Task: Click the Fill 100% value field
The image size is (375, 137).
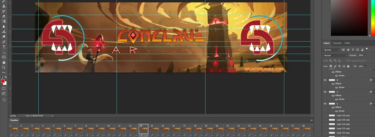Action: click(x=361, y=66)
